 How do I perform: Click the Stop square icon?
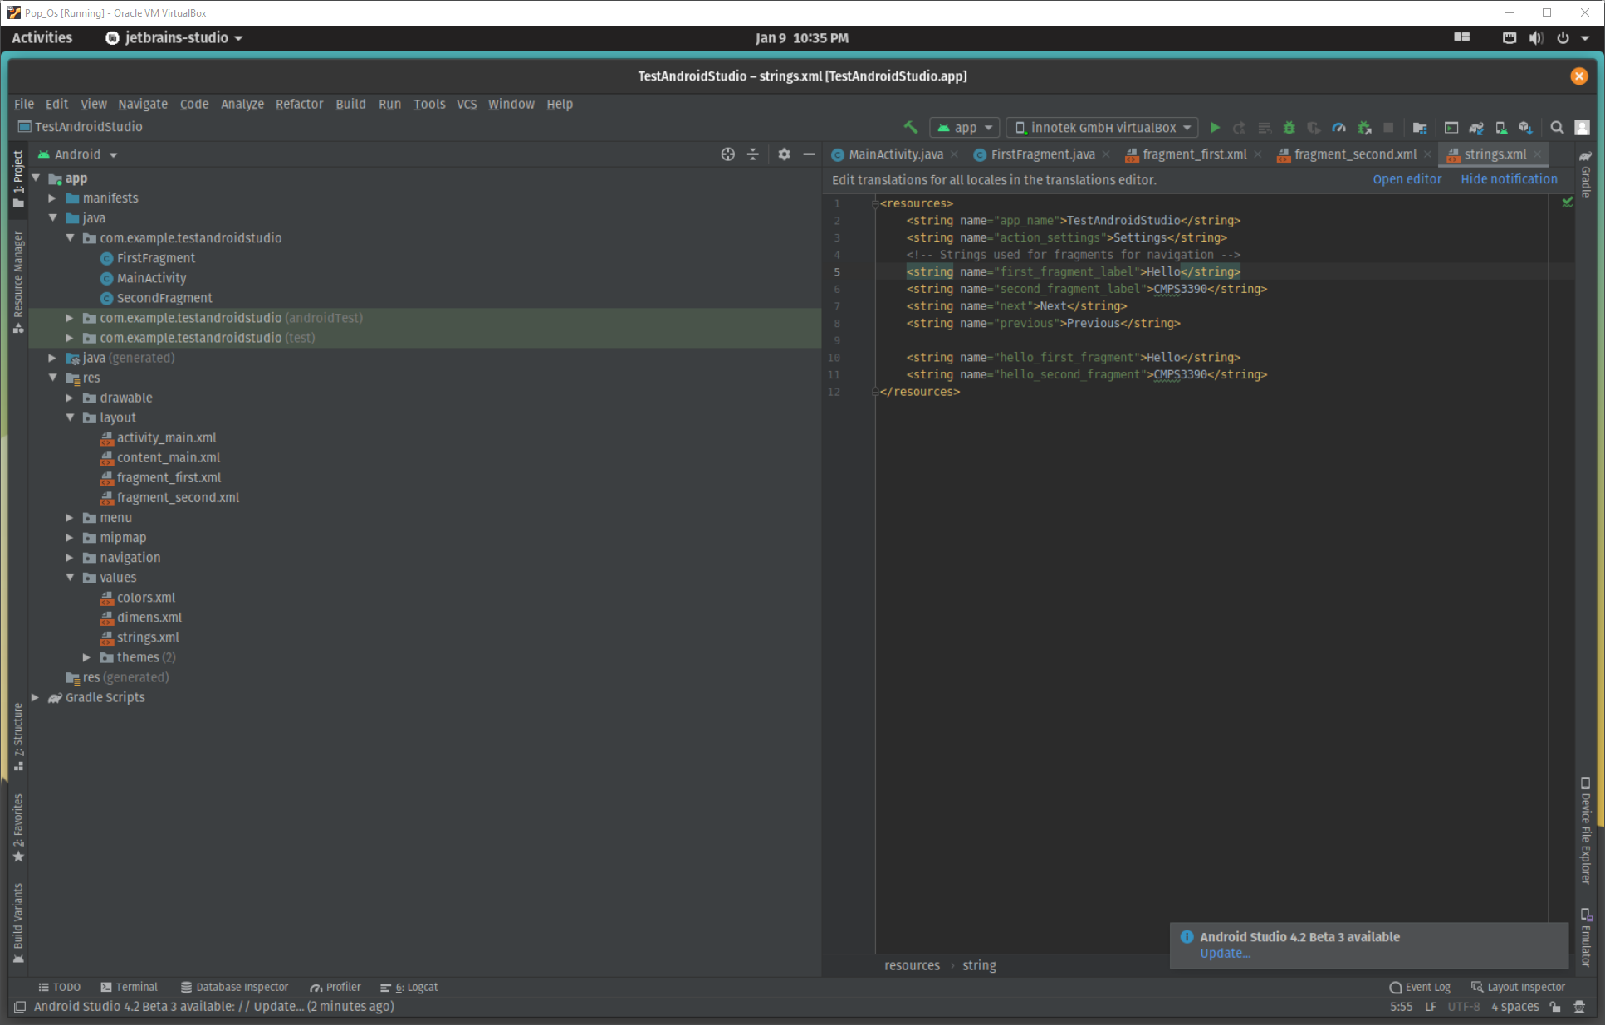(x=1388, y=128)
